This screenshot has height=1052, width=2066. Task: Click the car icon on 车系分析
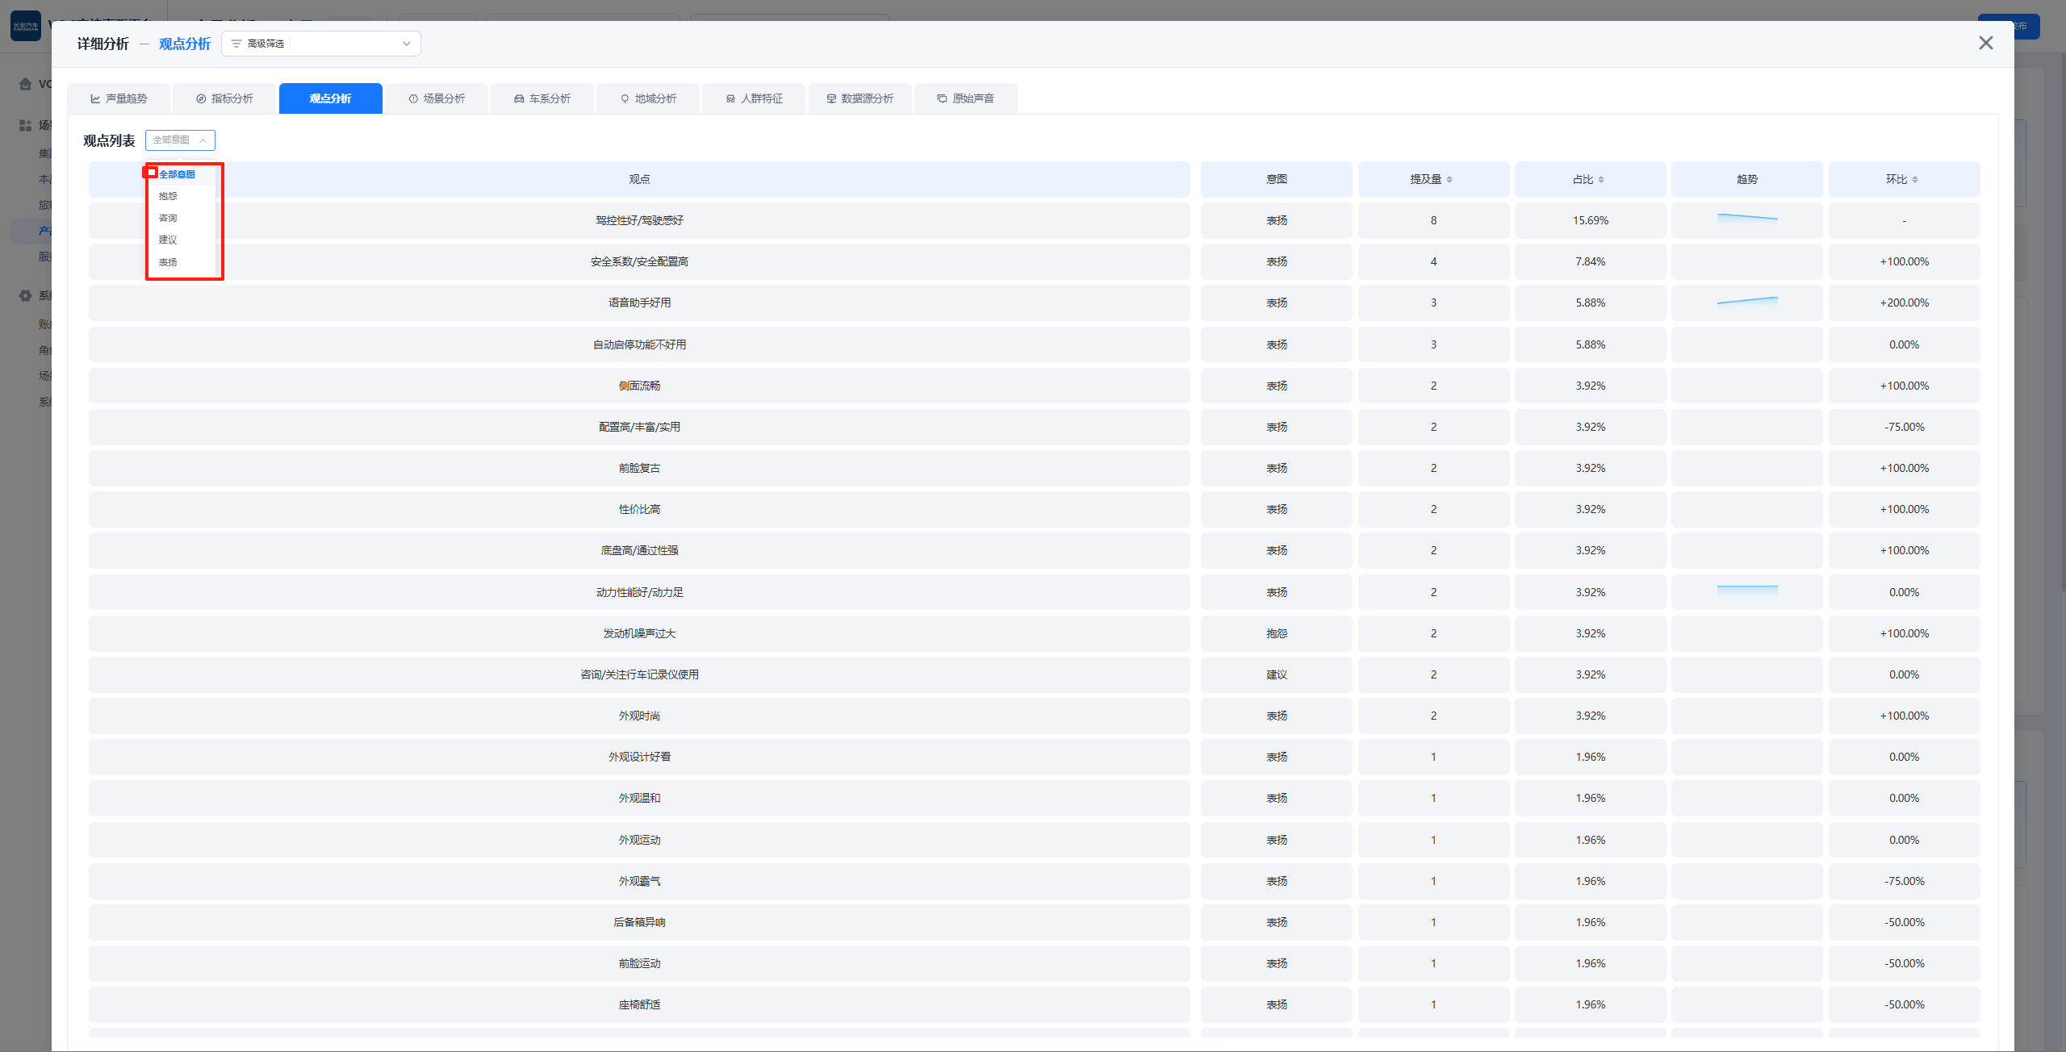pyautogui.click(x=519, y=98)
